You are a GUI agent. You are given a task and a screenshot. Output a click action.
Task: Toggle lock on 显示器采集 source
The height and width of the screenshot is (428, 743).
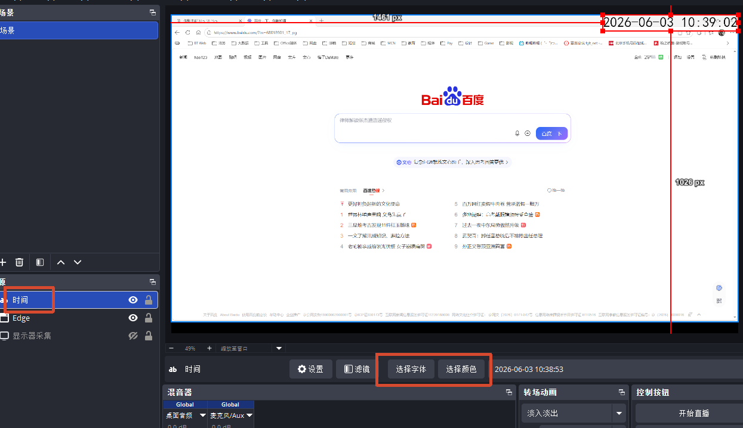pyautogui.click(x=149, y=336)
